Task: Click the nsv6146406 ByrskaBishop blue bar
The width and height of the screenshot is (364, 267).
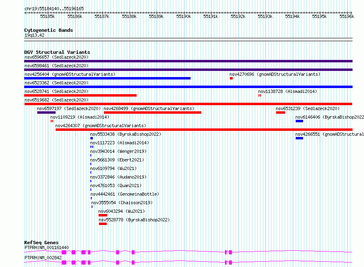Action: pos(299,121)
